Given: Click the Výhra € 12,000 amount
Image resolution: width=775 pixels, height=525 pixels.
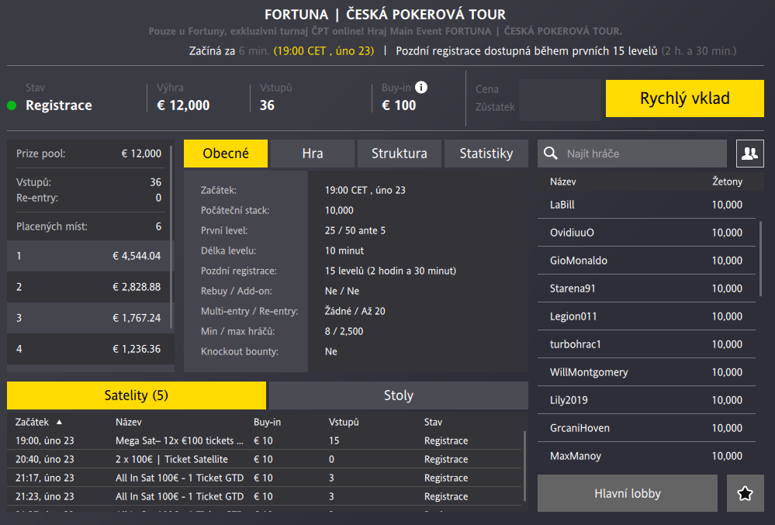Looking at the screenshot, I should (183, 105).
